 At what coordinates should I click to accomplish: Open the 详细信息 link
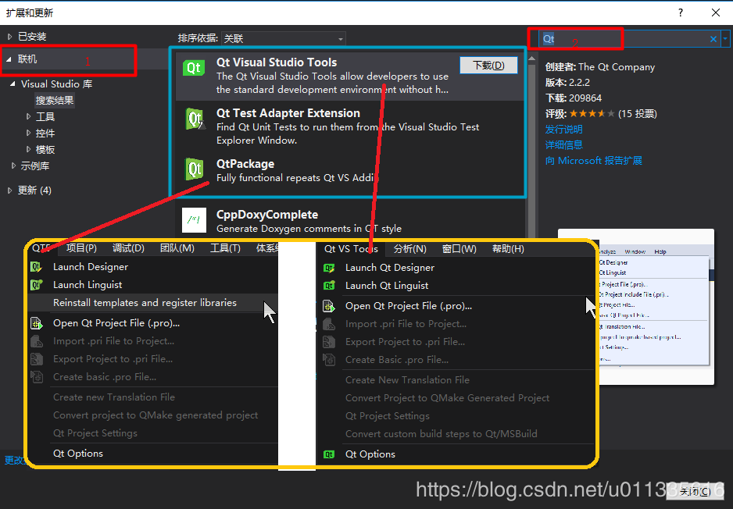[x=563, y=145]
